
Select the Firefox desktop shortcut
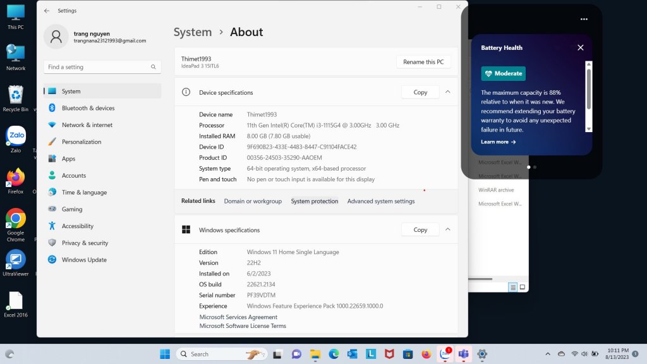(16, 181)
